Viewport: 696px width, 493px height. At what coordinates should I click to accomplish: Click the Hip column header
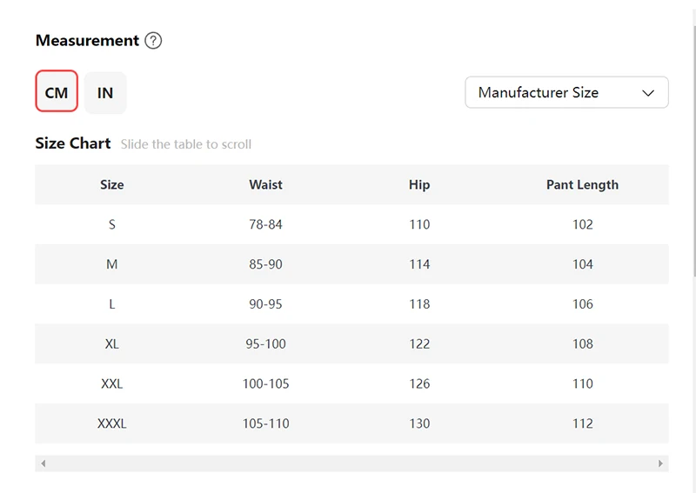tap(419, 184)
